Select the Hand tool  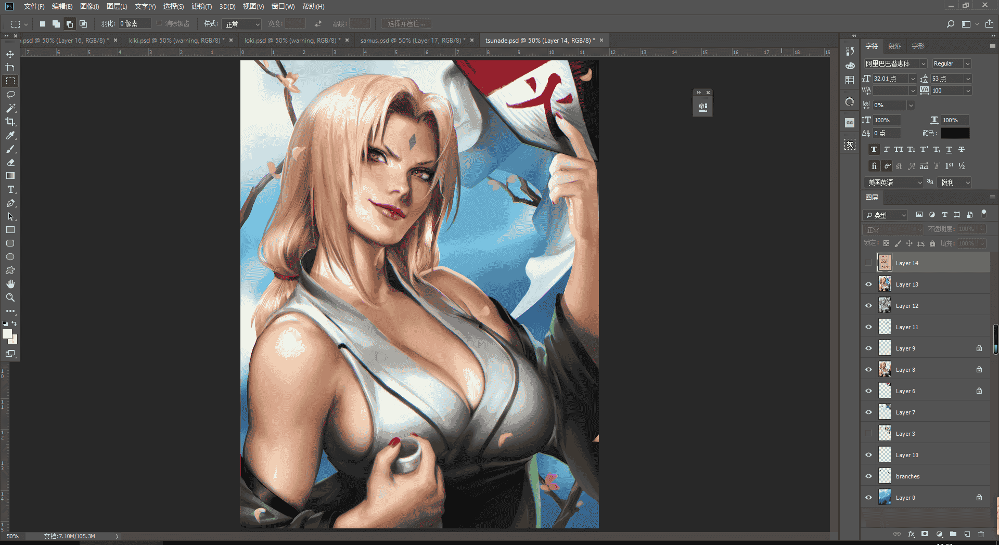(10, 284)
